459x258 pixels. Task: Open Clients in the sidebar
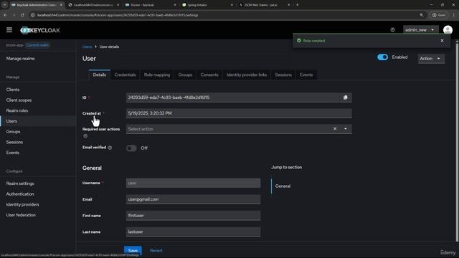click(13, 90)
